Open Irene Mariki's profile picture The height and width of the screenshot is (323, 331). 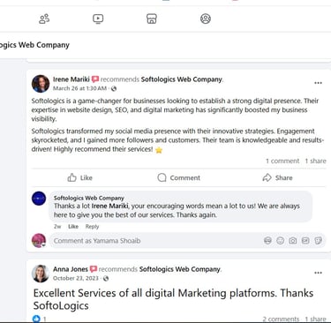(x=41, y=84)
